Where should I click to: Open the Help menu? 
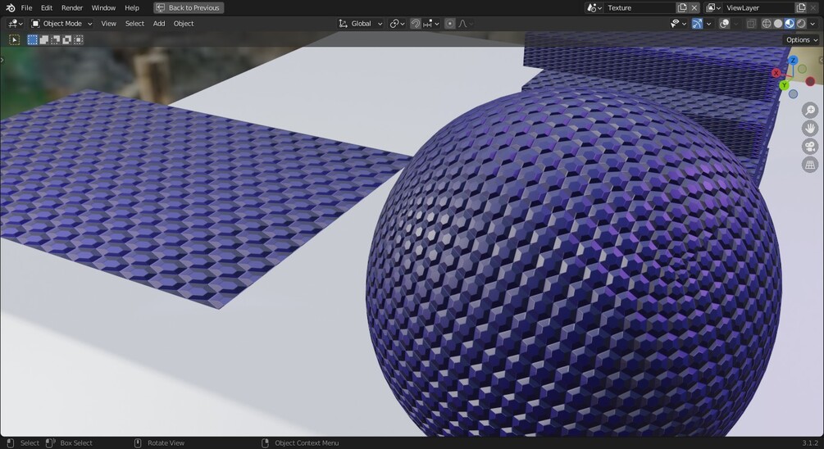pos(132,8)
